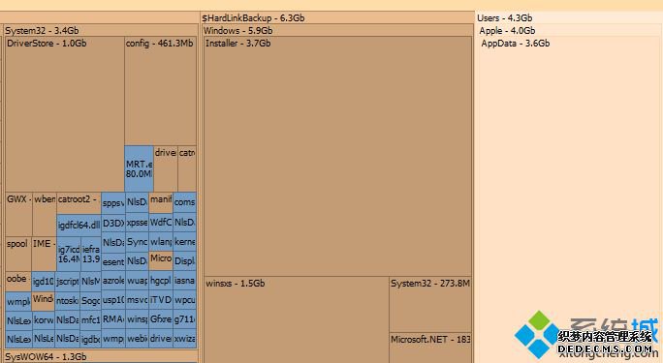
Task: Click the GWX folder block
Action: click(x=18, y=214)
